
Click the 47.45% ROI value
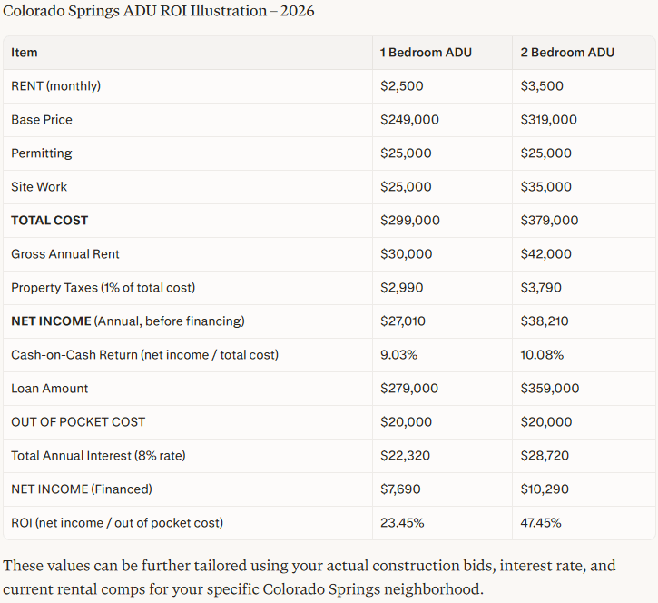(x=541, y=523)
